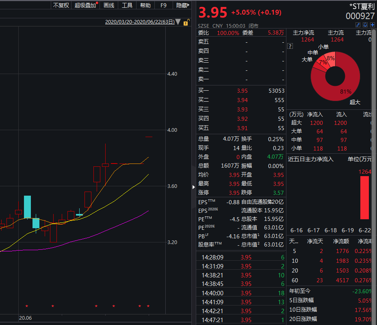Open the 超级叠加 overlay menu
This screenshot has width=377, height=325.
click(x=85, y=5)
